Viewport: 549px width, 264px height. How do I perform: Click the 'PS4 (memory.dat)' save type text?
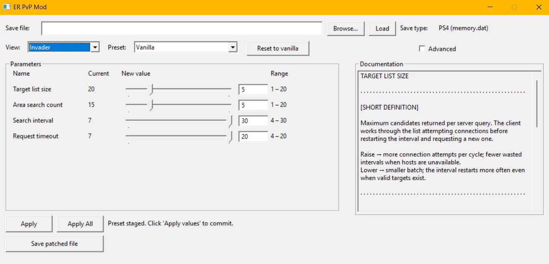coord(463,28)
